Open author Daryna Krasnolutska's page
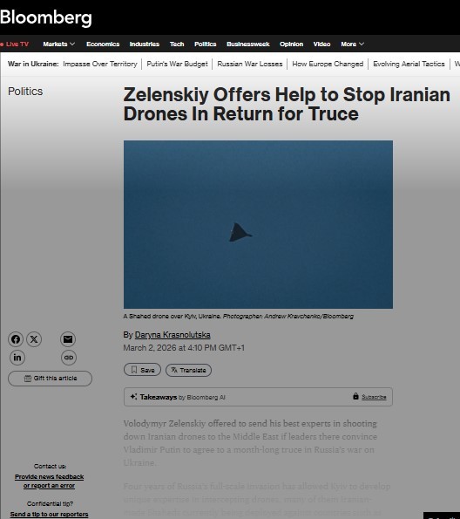The image size is (460, 519). [x=172, y=335]
